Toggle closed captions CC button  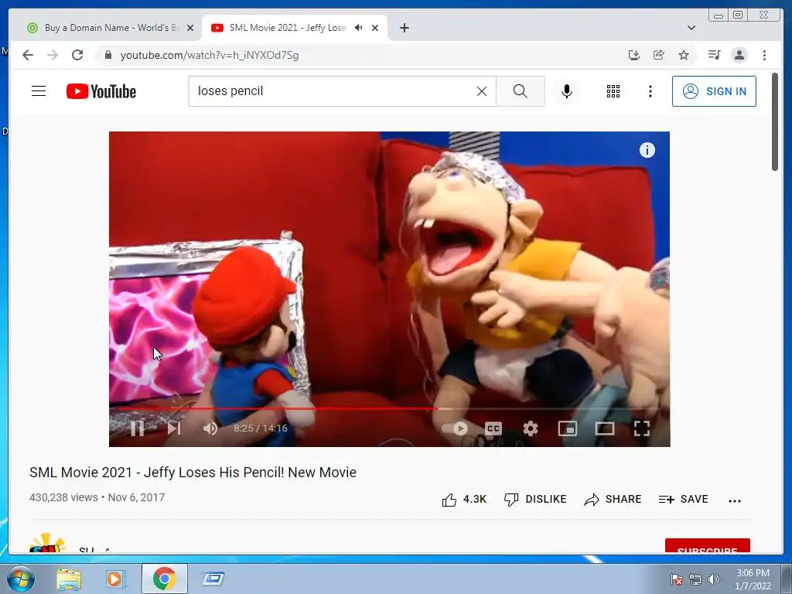[493, 428]
